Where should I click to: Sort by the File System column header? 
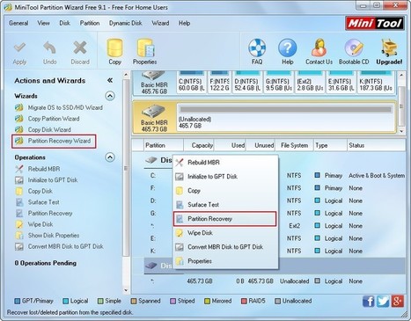(294, 145)
